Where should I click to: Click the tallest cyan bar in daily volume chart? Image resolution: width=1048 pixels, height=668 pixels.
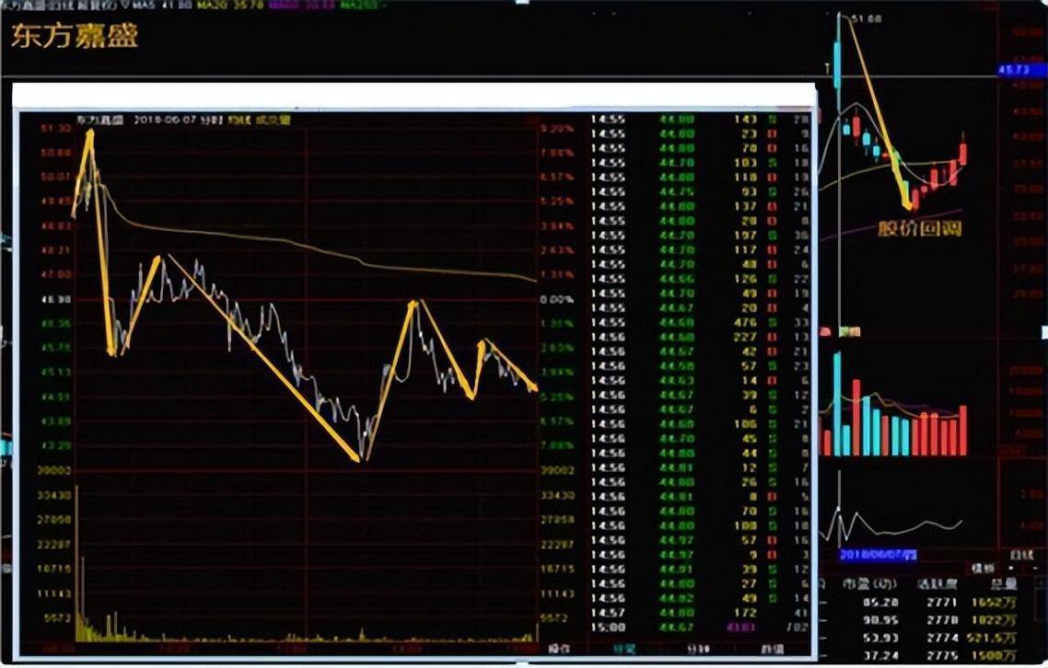(x=837, y=404)
